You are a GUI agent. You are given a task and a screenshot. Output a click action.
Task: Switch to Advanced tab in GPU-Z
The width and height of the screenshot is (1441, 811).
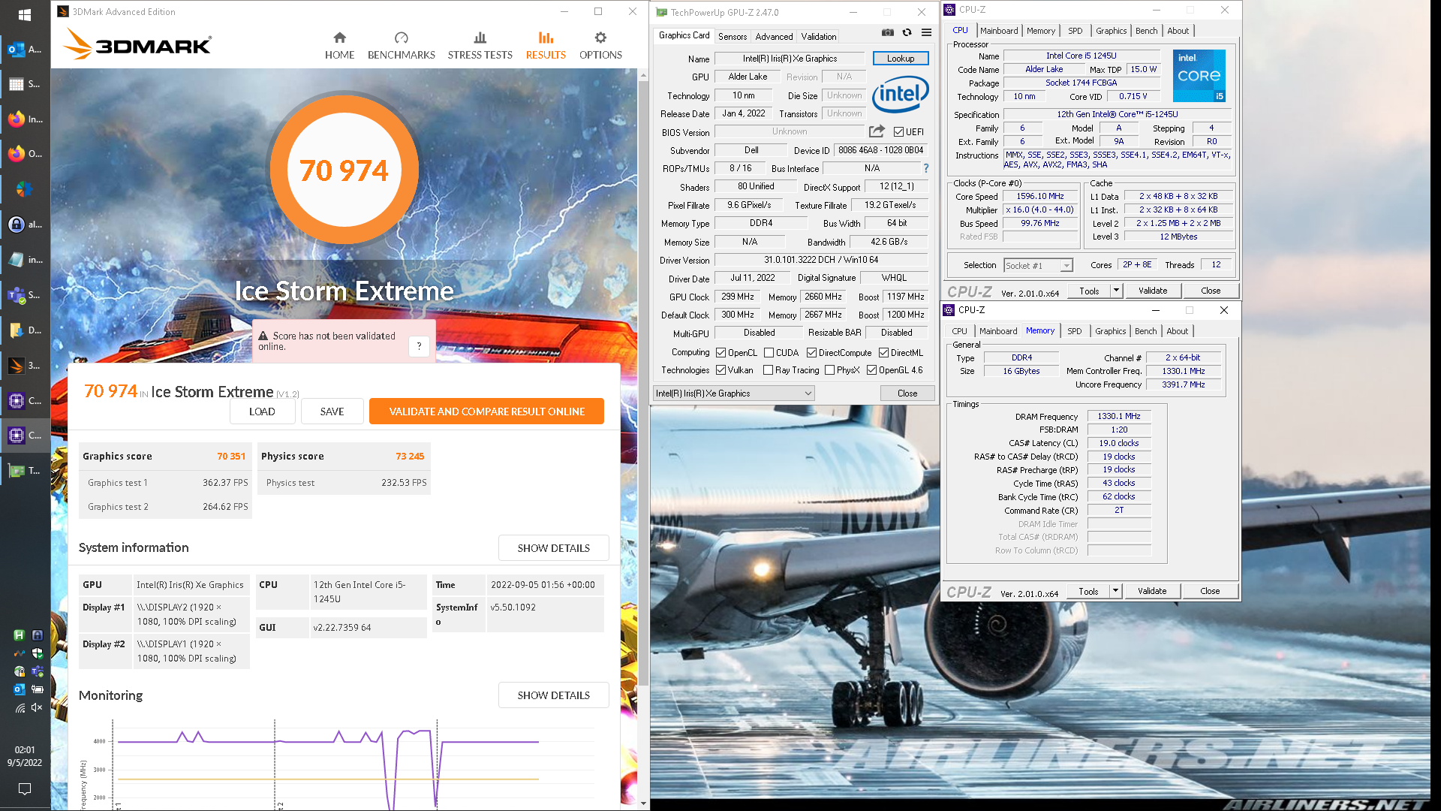point(774,36)
